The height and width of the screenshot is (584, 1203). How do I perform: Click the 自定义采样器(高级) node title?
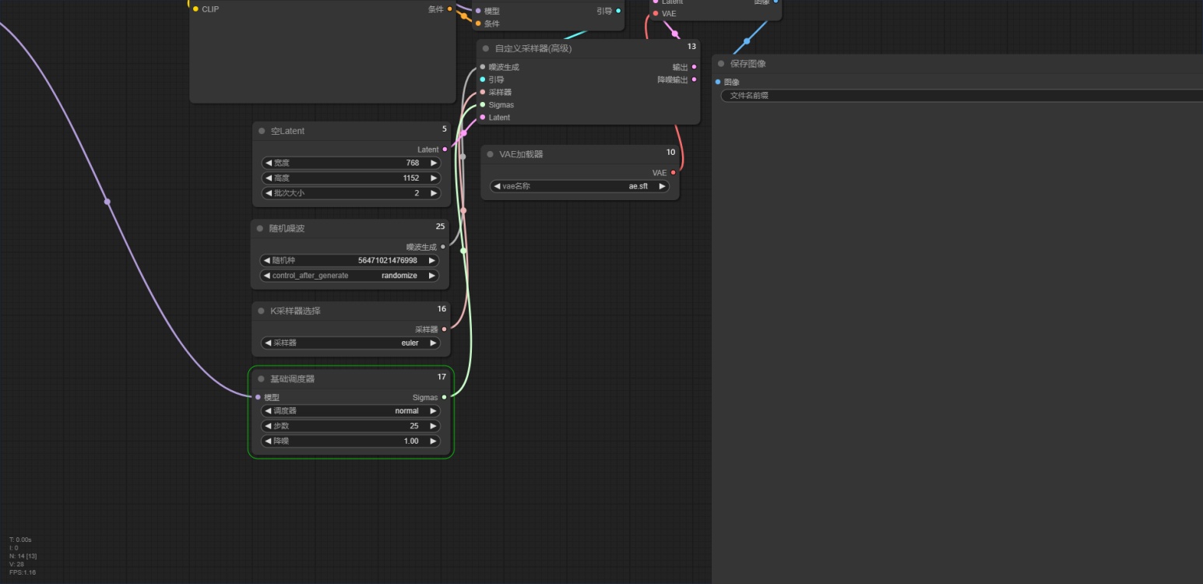(x=533, y=48)
